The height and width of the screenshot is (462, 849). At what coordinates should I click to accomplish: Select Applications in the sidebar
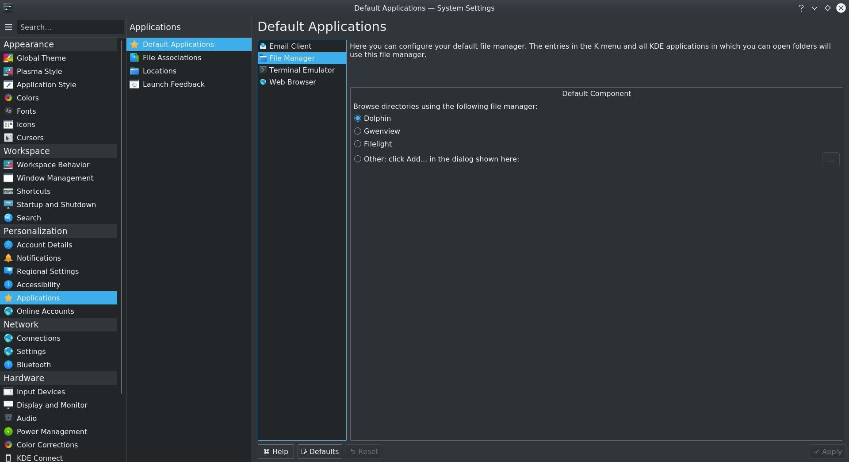coord(58,298)
